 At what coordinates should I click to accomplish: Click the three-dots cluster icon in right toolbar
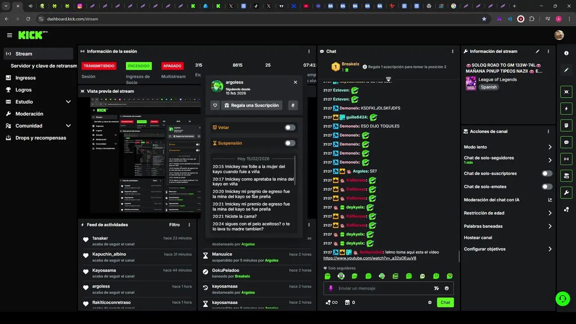566,209
